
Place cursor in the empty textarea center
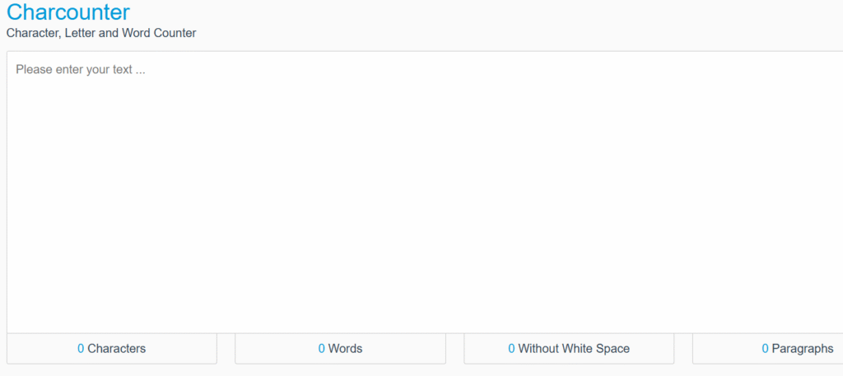point(425,193)
